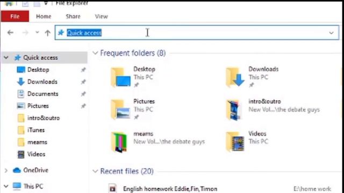The width and height of the screenshot is (344, 193).
Task: Click the Desktop label in Frequent folders
Action: (x=144, y=69)
